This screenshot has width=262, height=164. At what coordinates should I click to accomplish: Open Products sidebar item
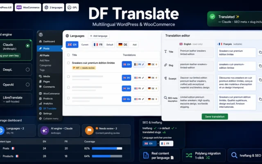pyautogui.click(x=46, y=98)
